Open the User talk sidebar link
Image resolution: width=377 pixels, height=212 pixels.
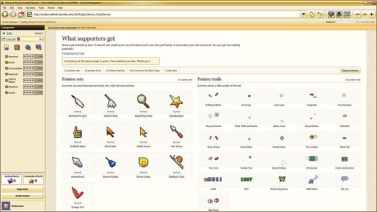(11, 39)
